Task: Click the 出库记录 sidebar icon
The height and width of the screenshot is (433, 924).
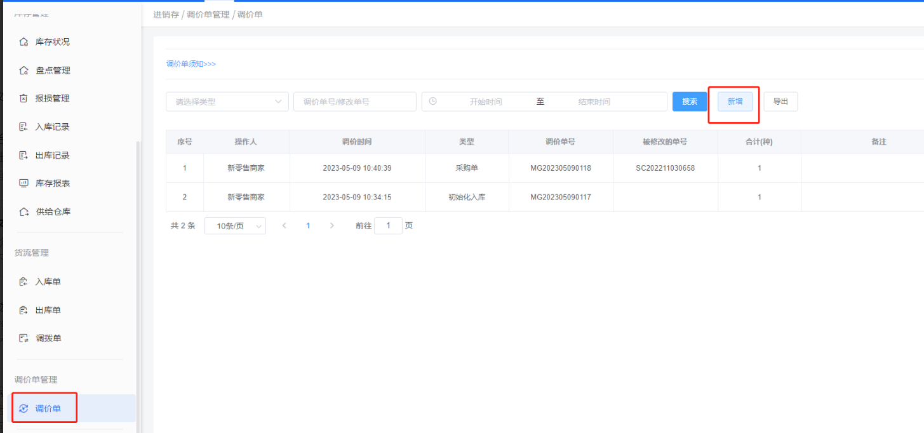Action: [23, 155]
